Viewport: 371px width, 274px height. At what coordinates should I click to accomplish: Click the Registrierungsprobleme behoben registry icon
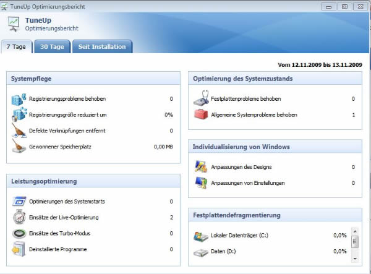[x=19, y=99]
